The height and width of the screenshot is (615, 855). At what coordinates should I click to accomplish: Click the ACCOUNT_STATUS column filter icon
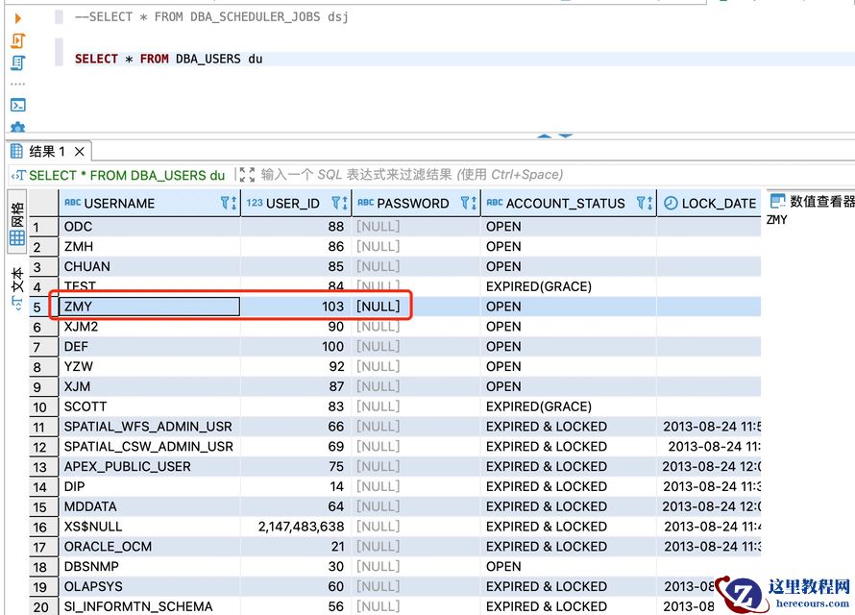point(641,203)
